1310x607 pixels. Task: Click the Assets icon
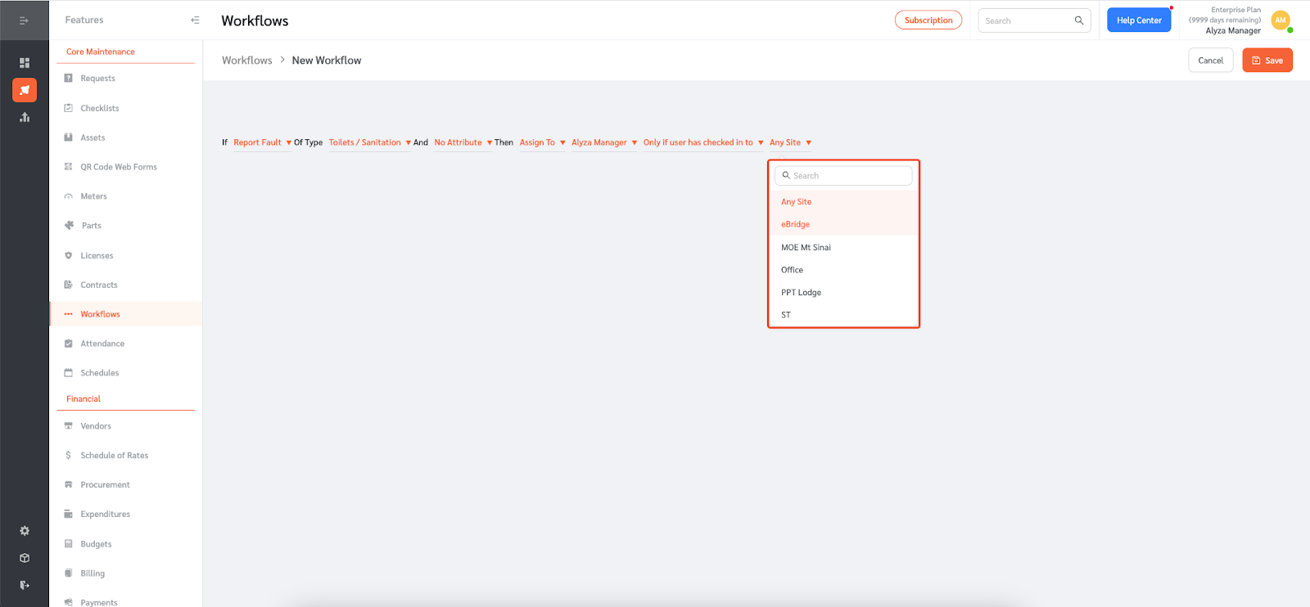tap(69, 137)
